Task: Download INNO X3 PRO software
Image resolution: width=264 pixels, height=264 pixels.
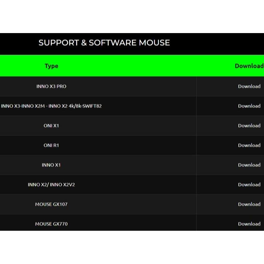Action: 249,86
